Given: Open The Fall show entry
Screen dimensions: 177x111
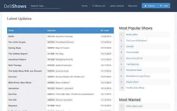Looking at the screenshot, I should tap(12, 100).
